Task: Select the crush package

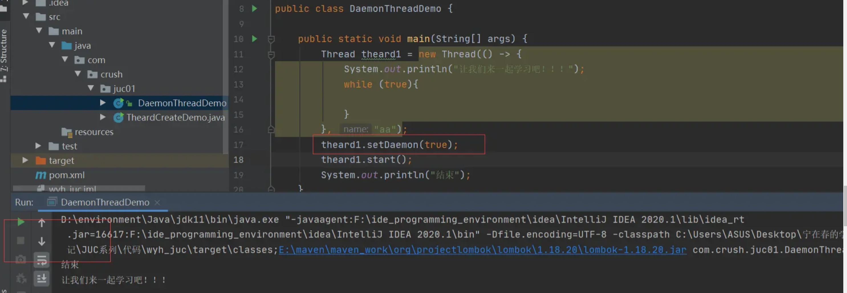Action: (111, 74)
